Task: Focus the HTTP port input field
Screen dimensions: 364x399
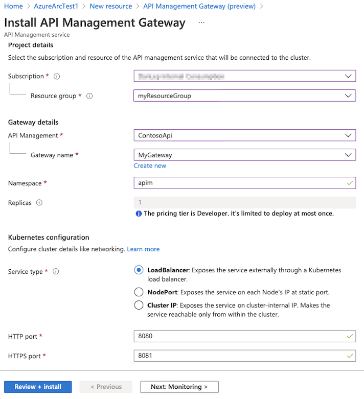Action: pyautogui.click(x=240, y=337)
